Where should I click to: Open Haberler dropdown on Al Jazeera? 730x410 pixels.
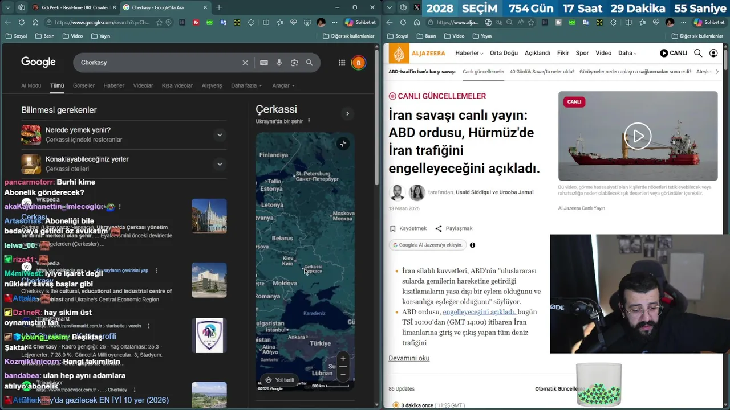(x=469, y=53)
